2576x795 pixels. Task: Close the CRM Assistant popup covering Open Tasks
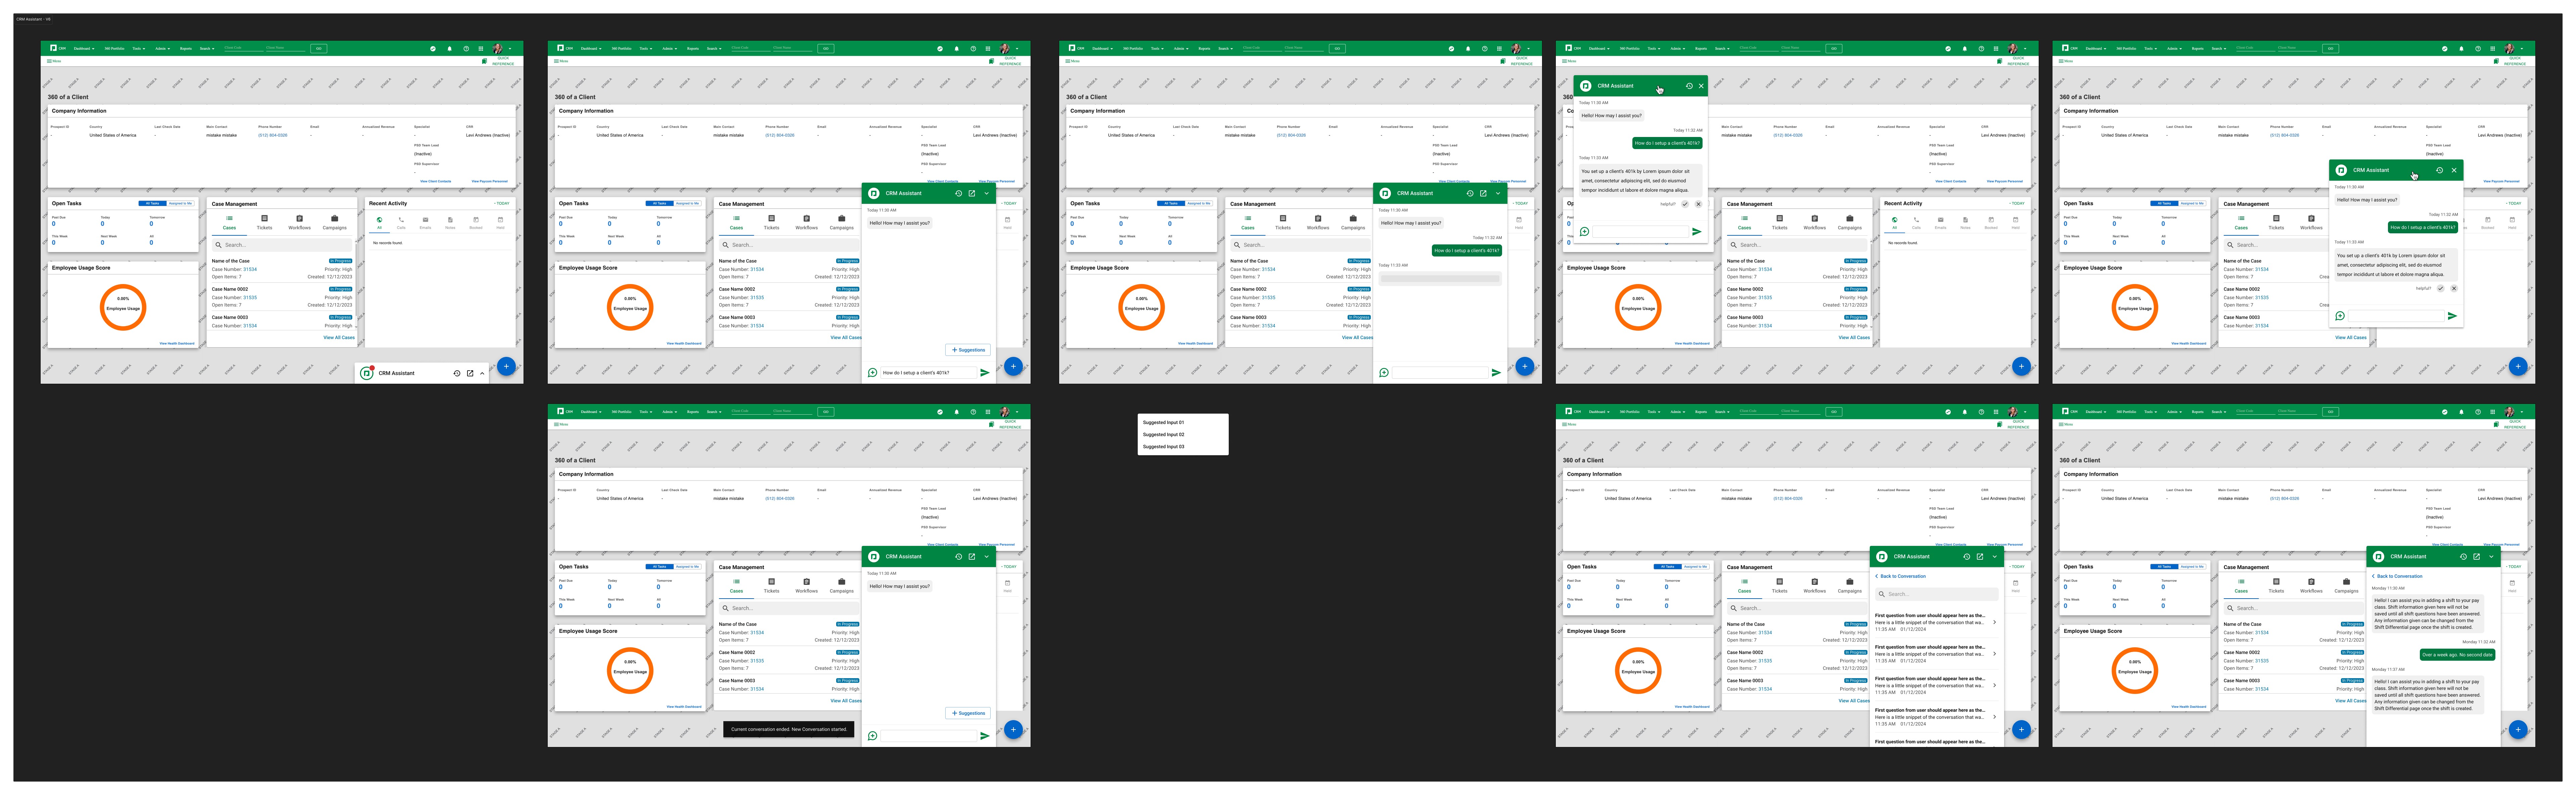click(x=1701, y=86)
